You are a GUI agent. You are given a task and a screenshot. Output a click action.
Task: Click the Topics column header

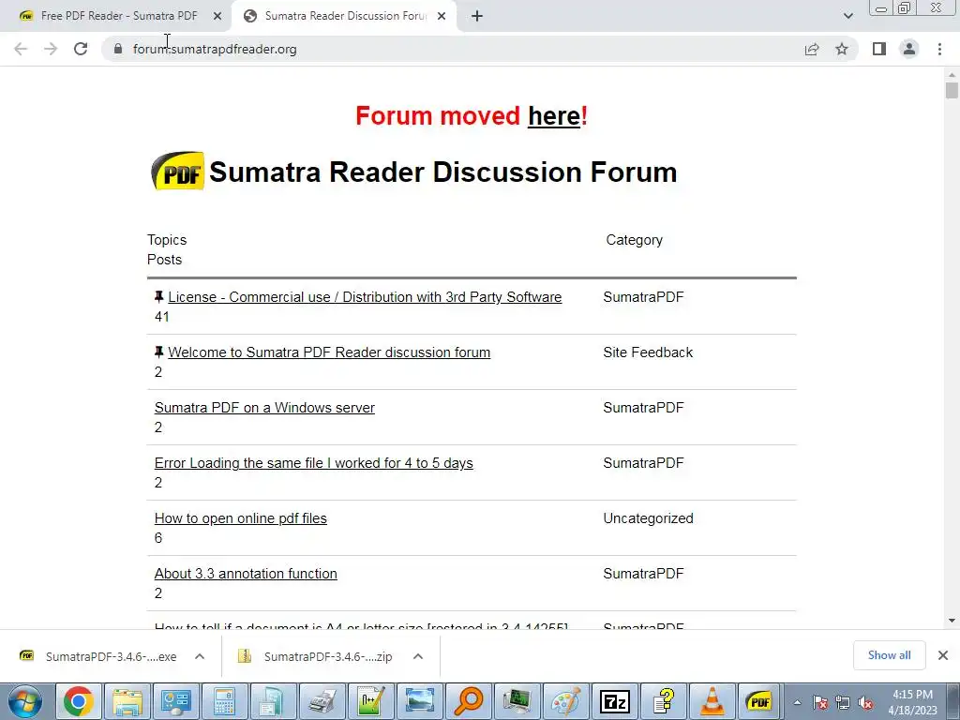(167, 240)
